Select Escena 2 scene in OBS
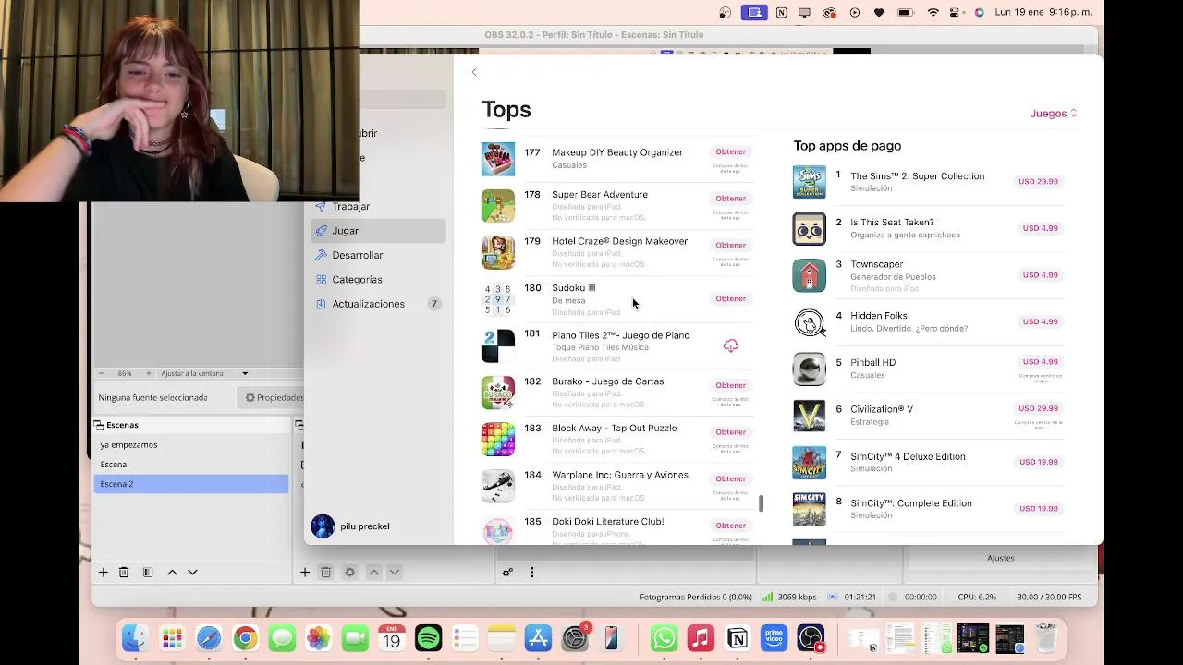Image resolution: width=1183 pixels, height=665 pixels. point(191,484)
